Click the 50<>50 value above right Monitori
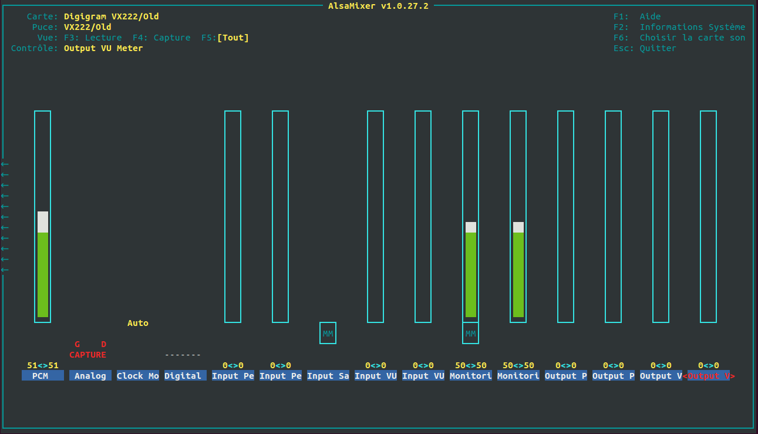 pos(518,365)
